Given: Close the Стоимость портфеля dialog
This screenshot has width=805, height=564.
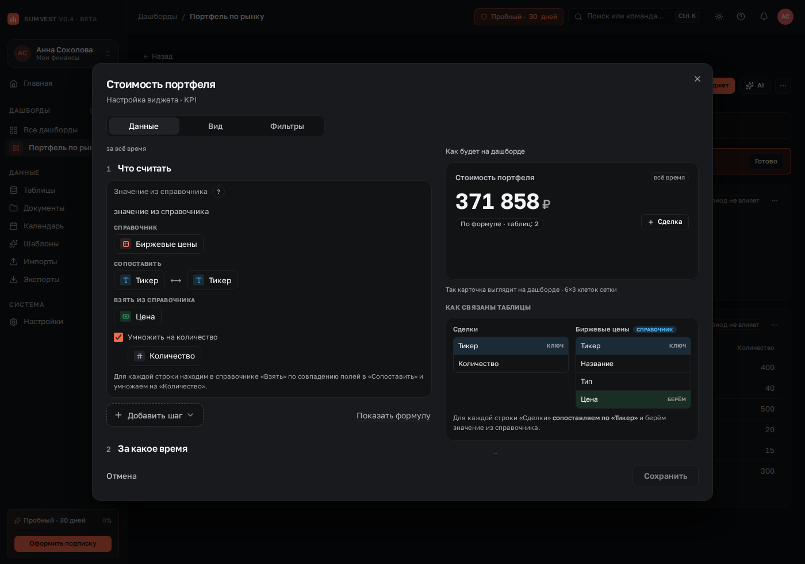Looking at the screenshot, I should pyautogui.click(x=697, y=79).
